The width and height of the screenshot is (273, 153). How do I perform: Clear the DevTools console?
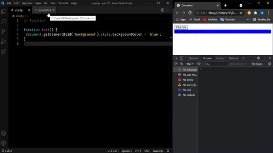click(182, 64)
